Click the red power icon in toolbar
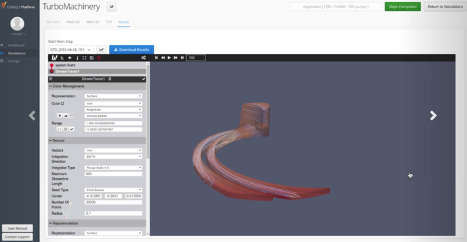 pos(99,58)
